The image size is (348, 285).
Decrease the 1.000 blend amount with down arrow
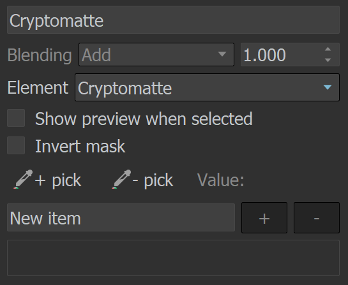pos(328,60)
